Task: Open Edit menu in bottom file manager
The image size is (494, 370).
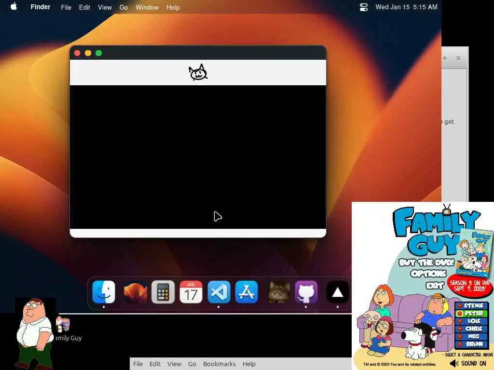Action: tap(155, 364)
